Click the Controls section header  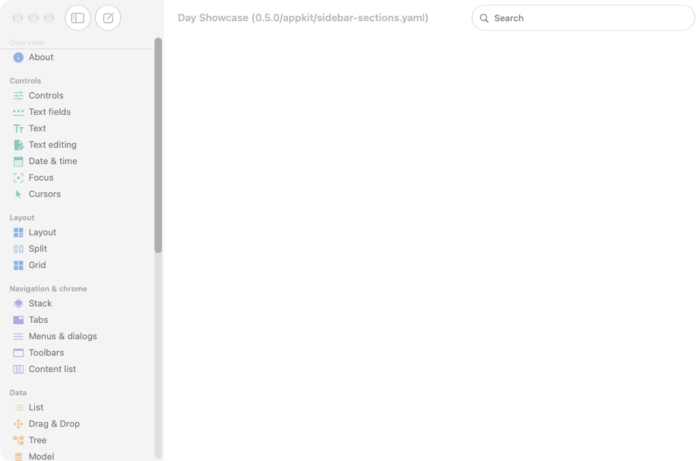[25, 81]
